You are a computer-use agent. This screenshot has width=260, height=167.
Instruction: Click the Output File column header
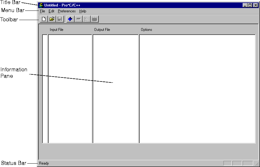pyautogui.click(x=102, y=30)
